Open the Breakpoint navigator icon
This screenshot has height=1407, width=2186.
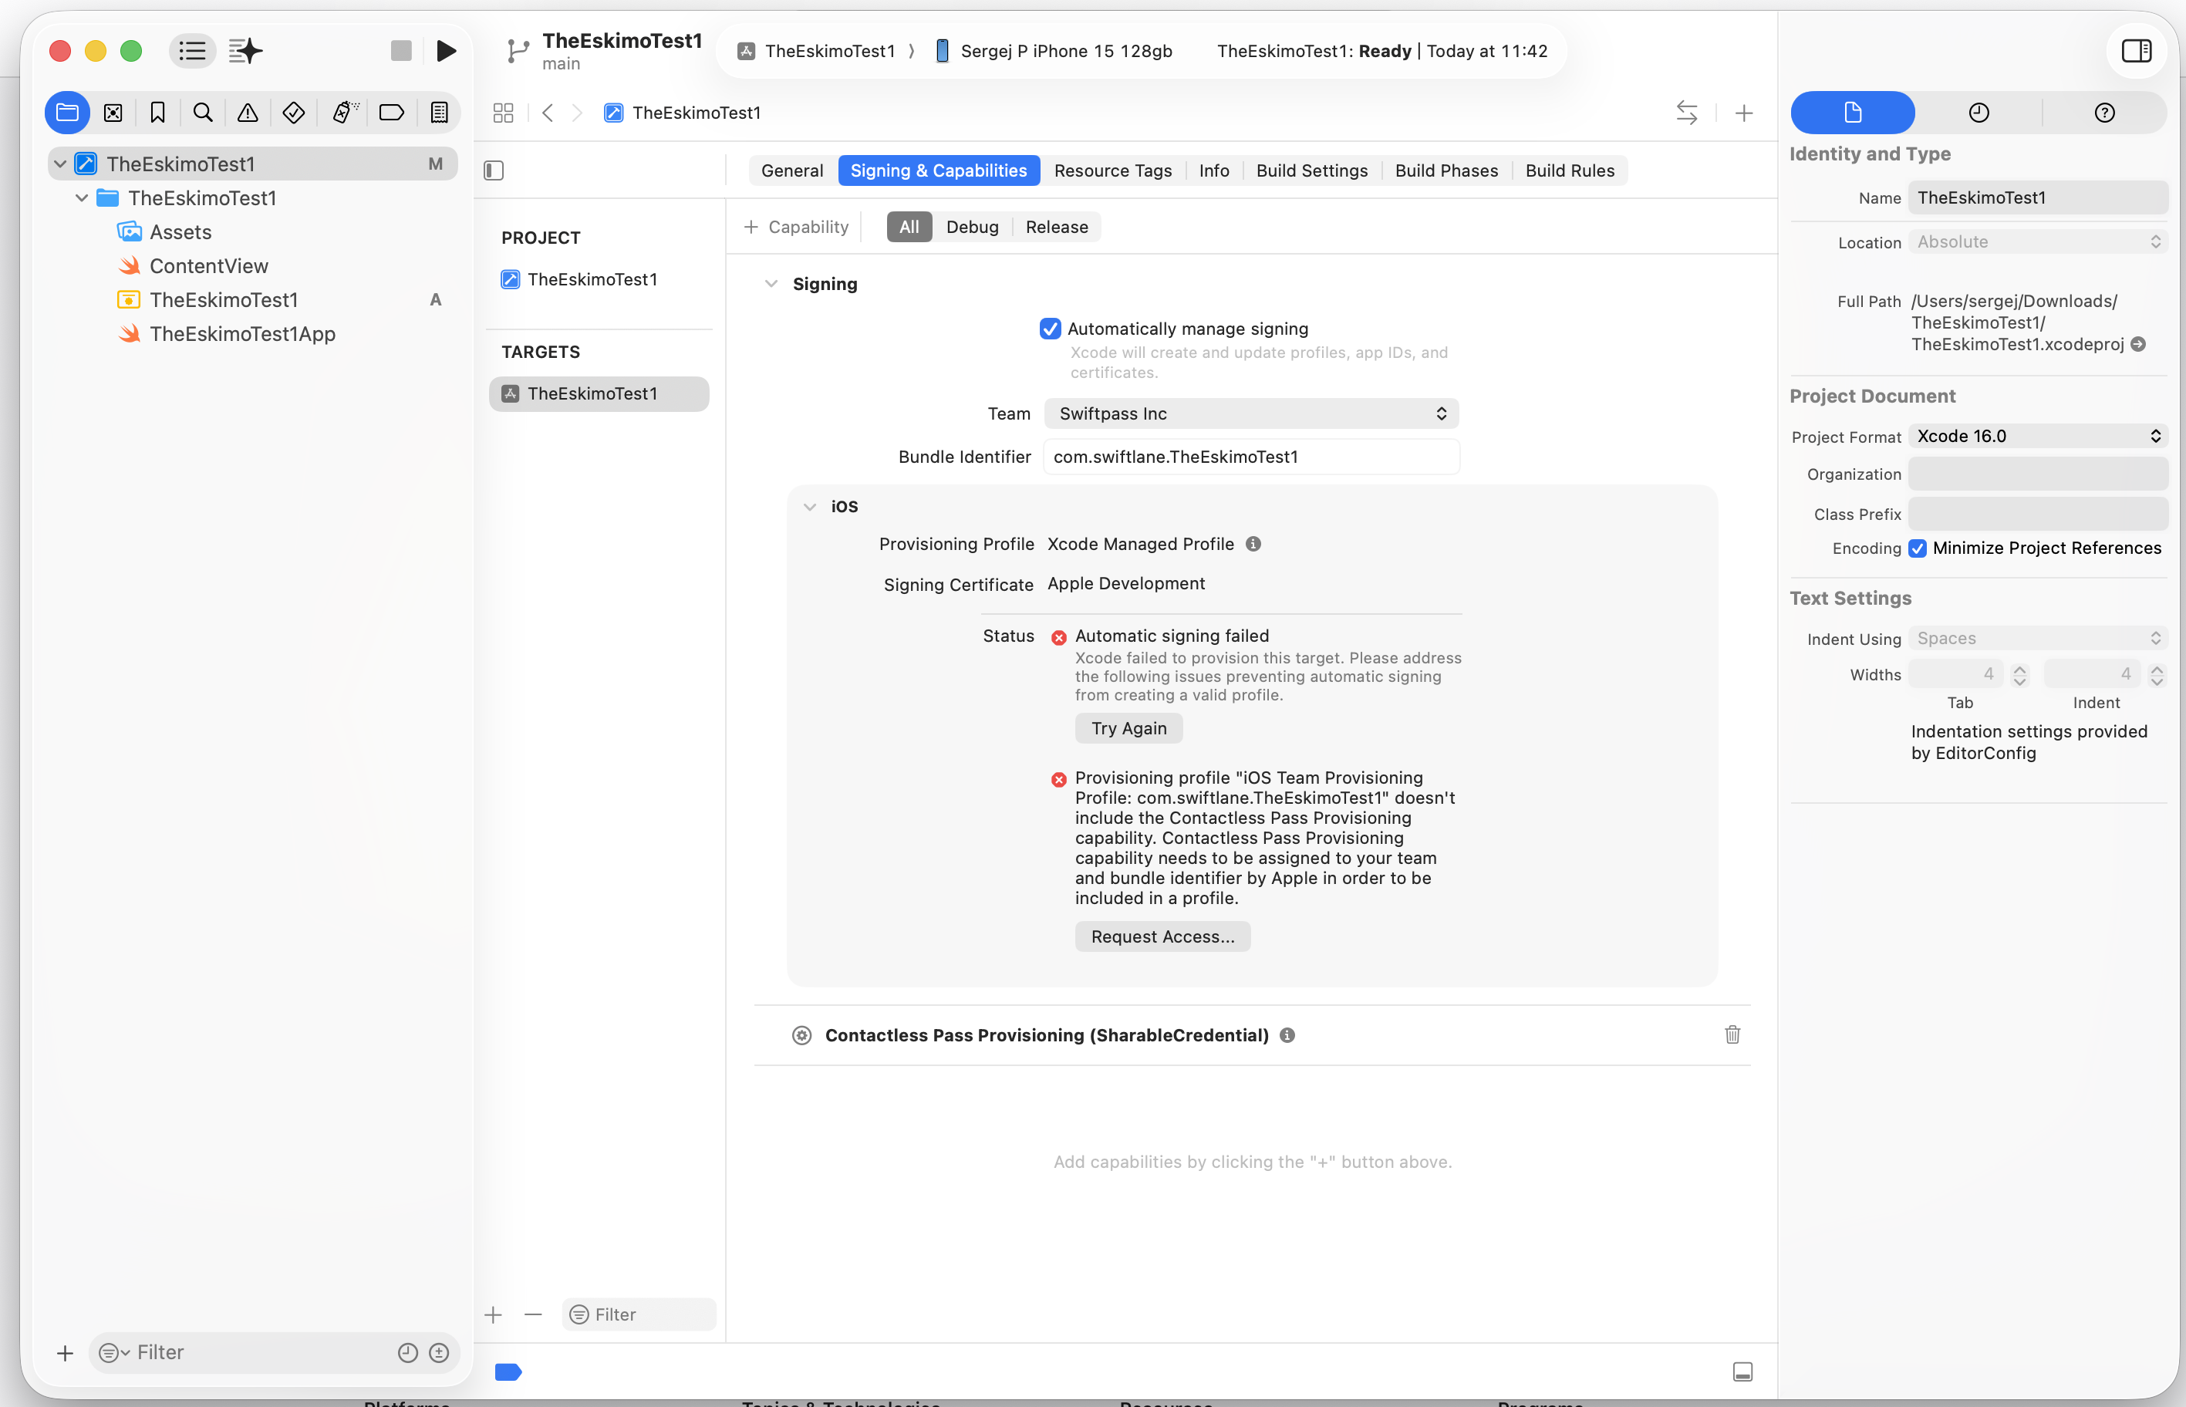(x=391, y=113)
